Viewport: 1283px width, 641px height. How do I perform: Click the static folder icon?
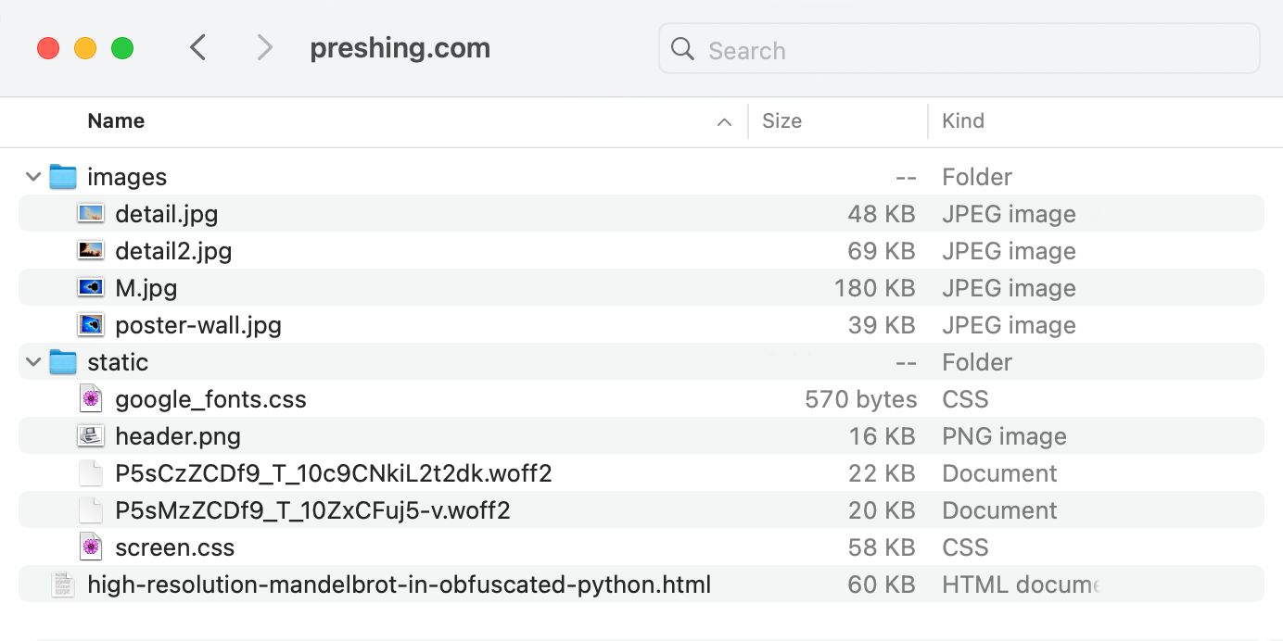[x=63, y=362]
